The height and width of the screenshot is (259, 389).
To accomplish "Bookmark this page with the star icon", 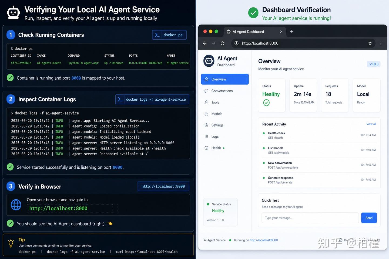I will (x=370, y=43).
